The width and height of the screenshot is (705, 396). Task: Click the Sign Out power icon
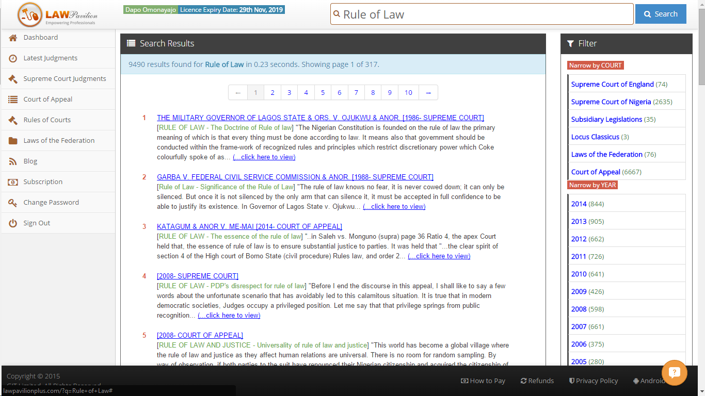point(13,223)
